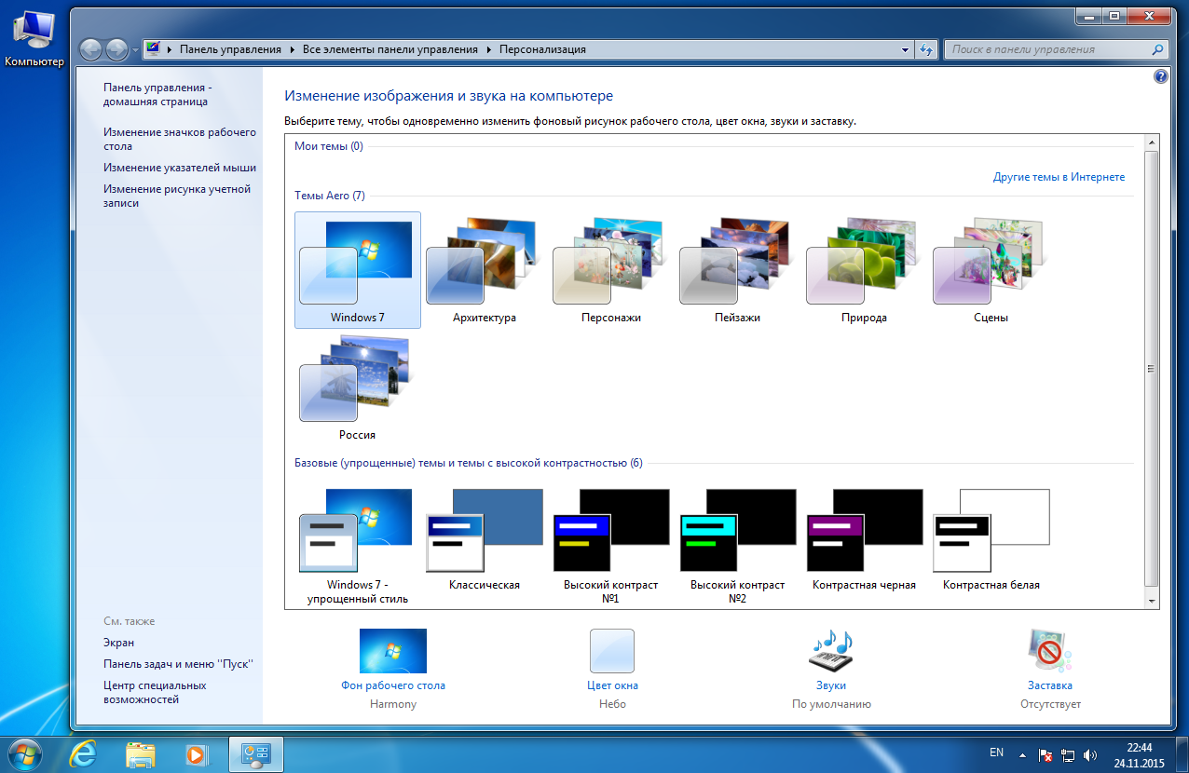The height and width of the screenshot is (773, 1189).
Task: Select the 'Пейзажи' theme
Action: point(738,270)
